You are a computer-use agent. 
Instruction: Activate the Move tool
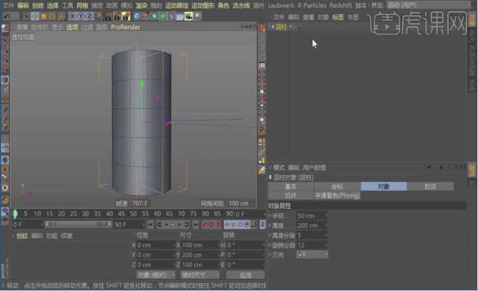pos(35,16)
